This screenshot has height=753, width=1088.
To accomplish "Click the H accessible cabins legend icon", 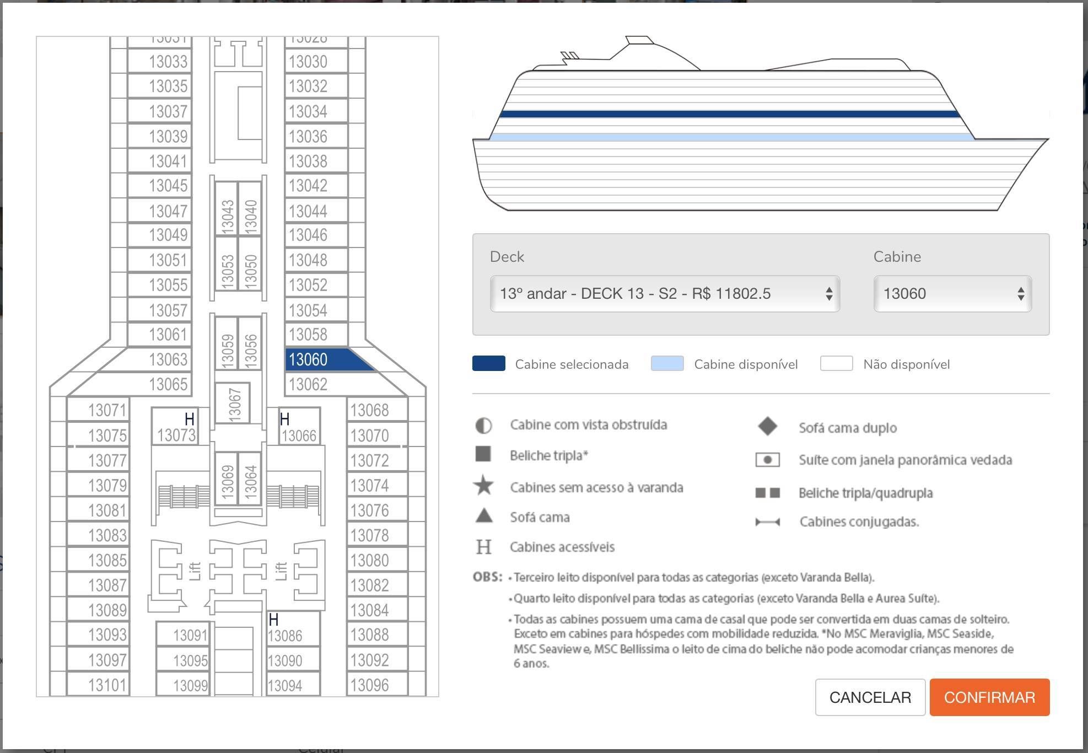I will coord(483,547).
